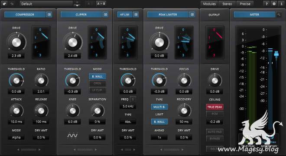
Task: Click the info icon in the top bar
Action: point(281,4)
